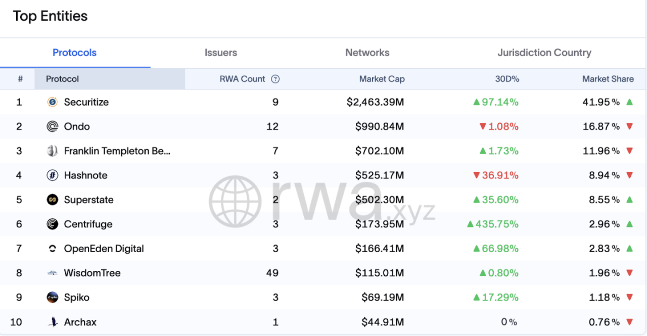Open the WisdomTree protocol link

93,273
